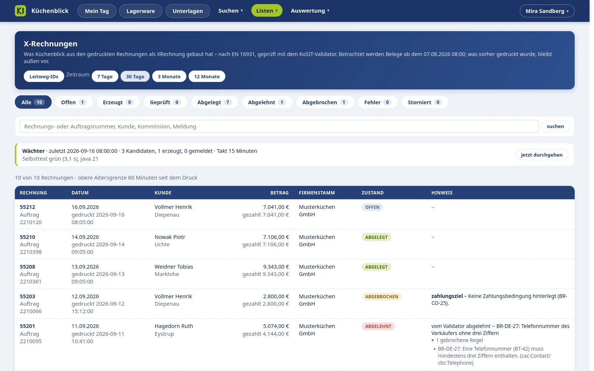The width and height of the screenshot is (594, 371).
Task: Collapse the 1 gebrochene Regel details
Action: (457, 340)
